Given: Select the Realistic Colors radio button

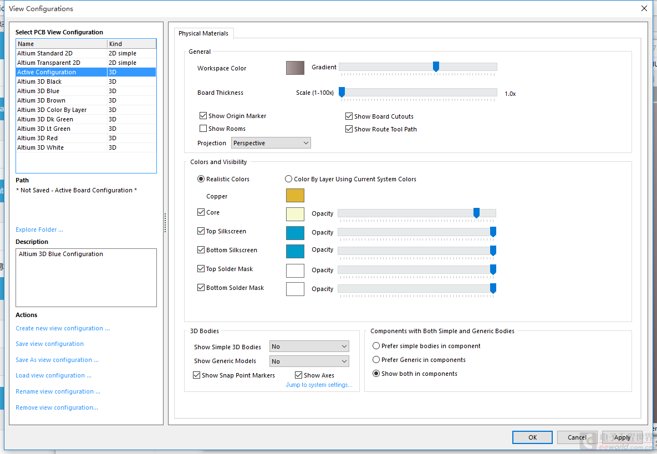Looking at the screenshot, I should 201,179.
